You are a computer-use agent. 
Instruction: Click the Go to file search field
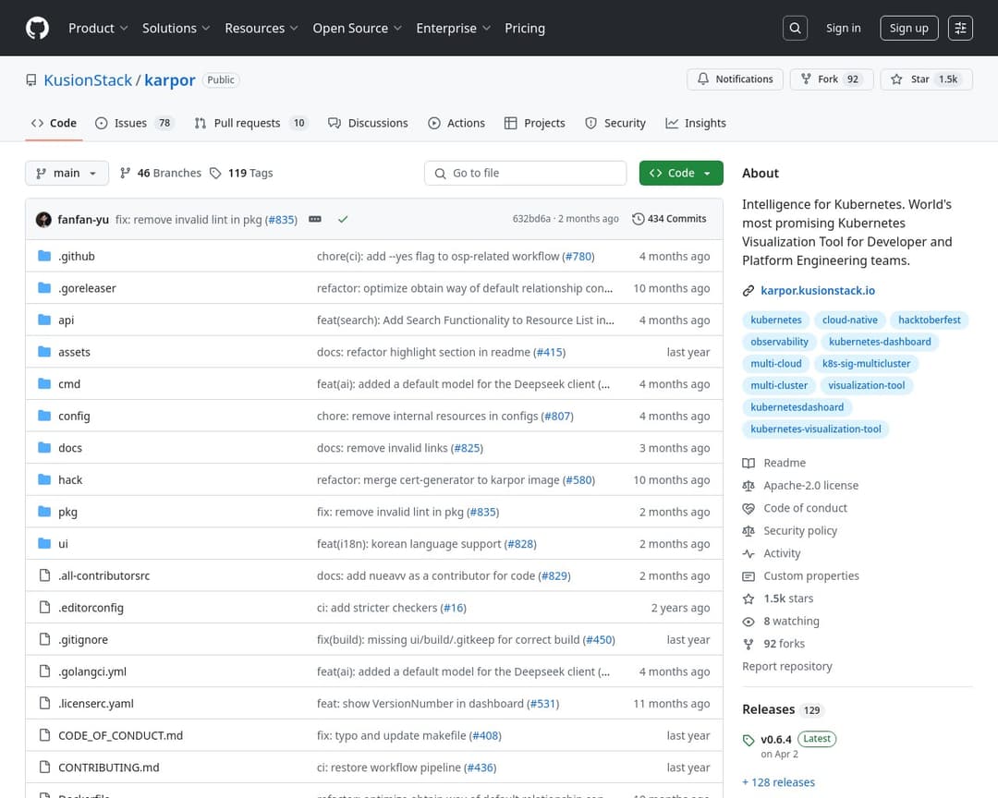click(x=525, y=173)
